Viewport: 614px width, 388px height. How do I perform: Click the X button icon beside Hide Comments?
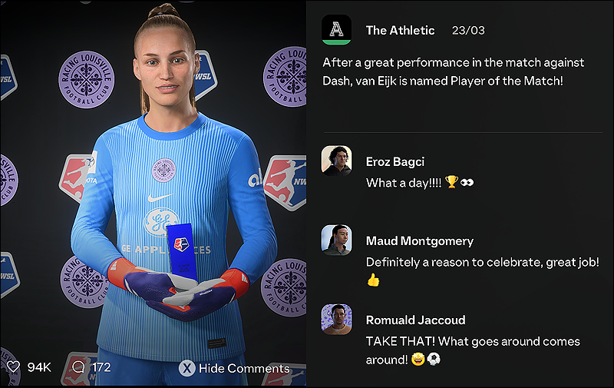click(x=187, y=368)
